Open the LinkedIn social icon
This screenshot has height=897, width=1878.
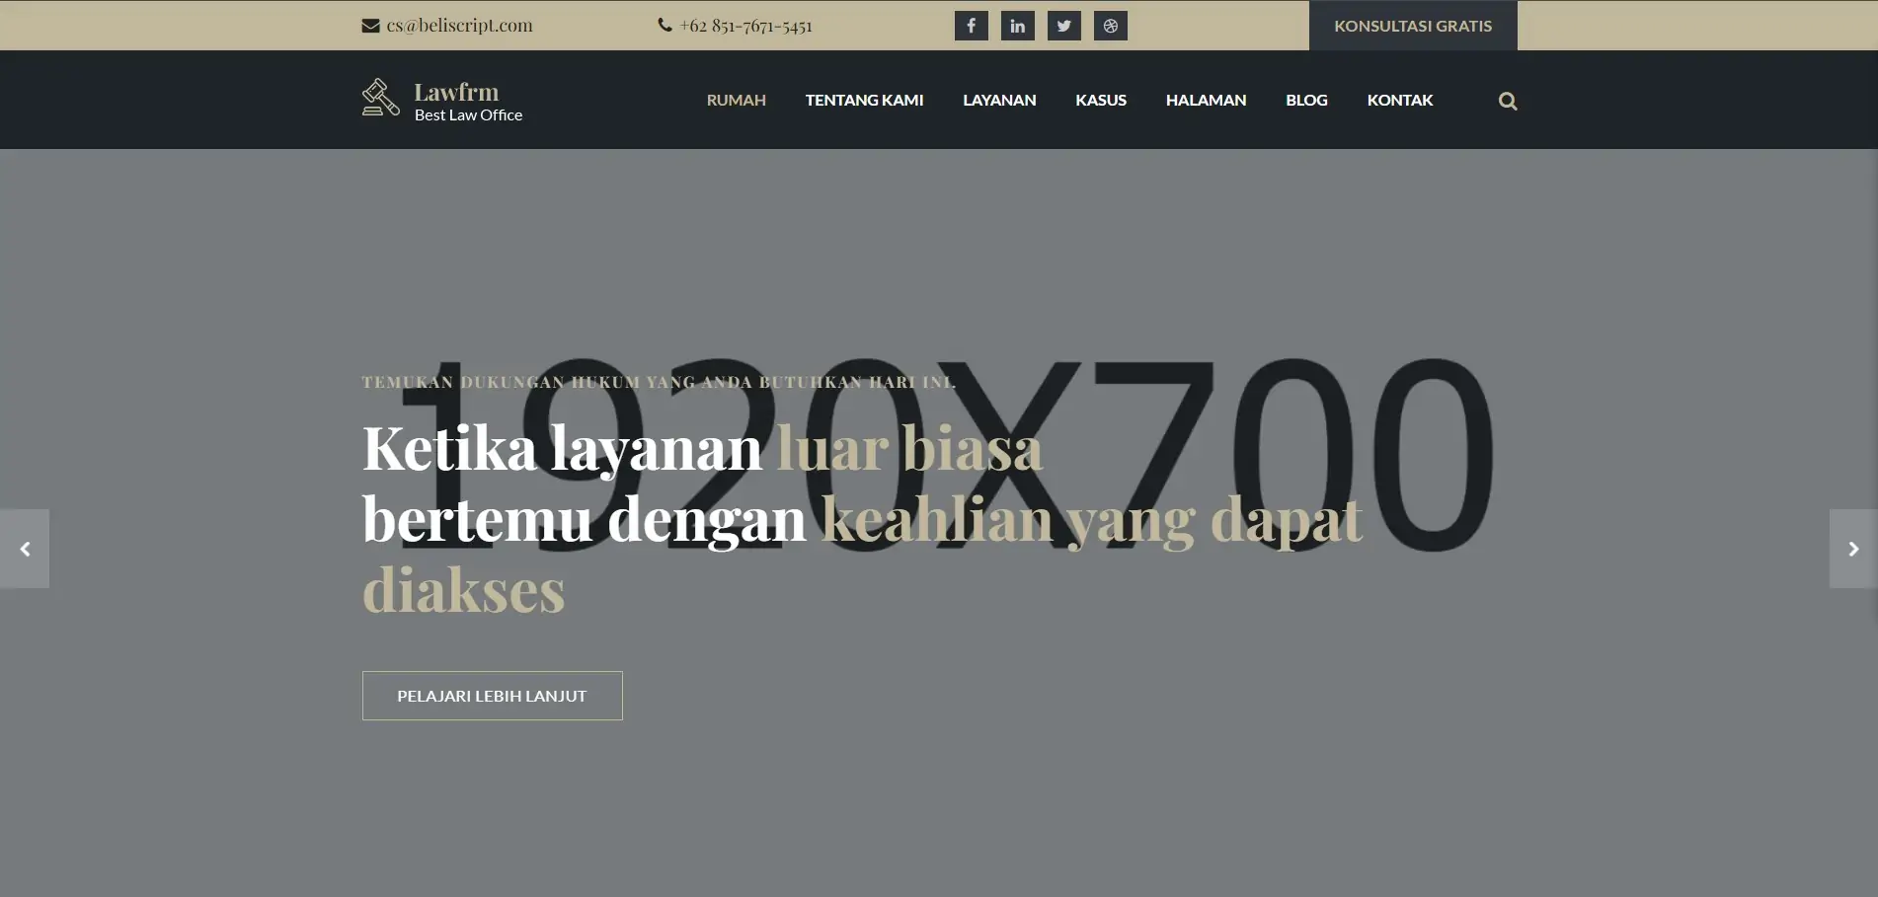[1017, 26]
